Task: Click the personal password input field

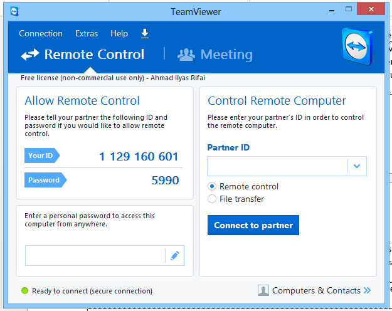Action: click(95, 255)
